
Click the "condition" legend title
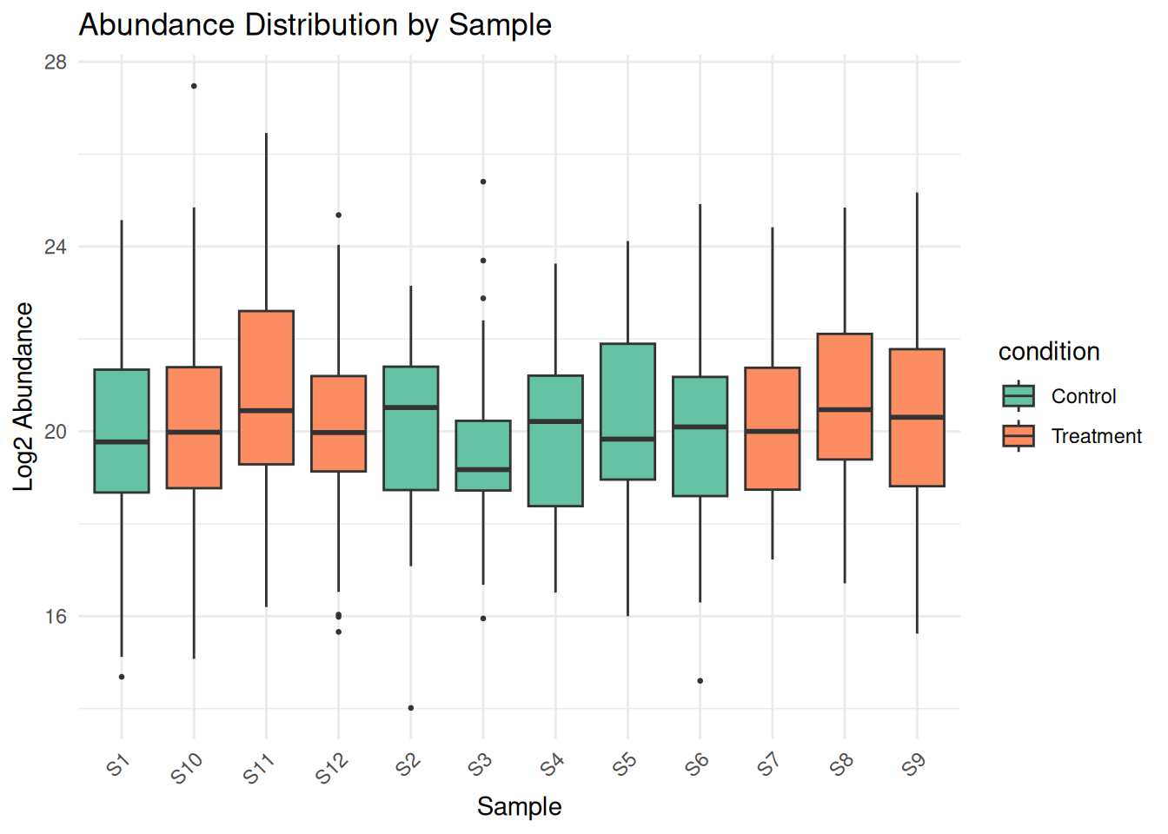click(1049, 352)
